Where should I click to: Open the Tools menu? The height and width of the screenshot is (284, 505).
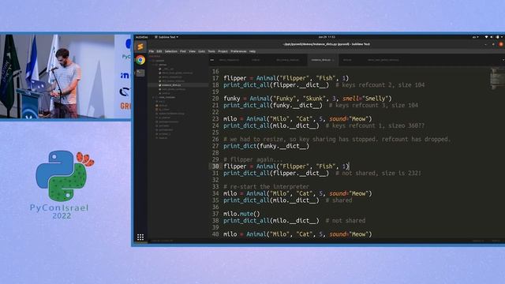click(x=211, y=51)
